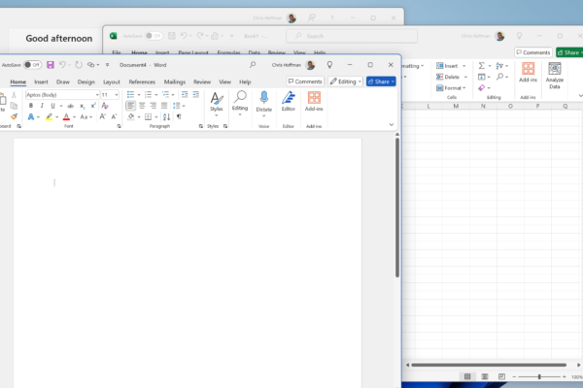Viewport: 583px width, 388px height.
Task: Apply red font color in Word
Action: 66,117
